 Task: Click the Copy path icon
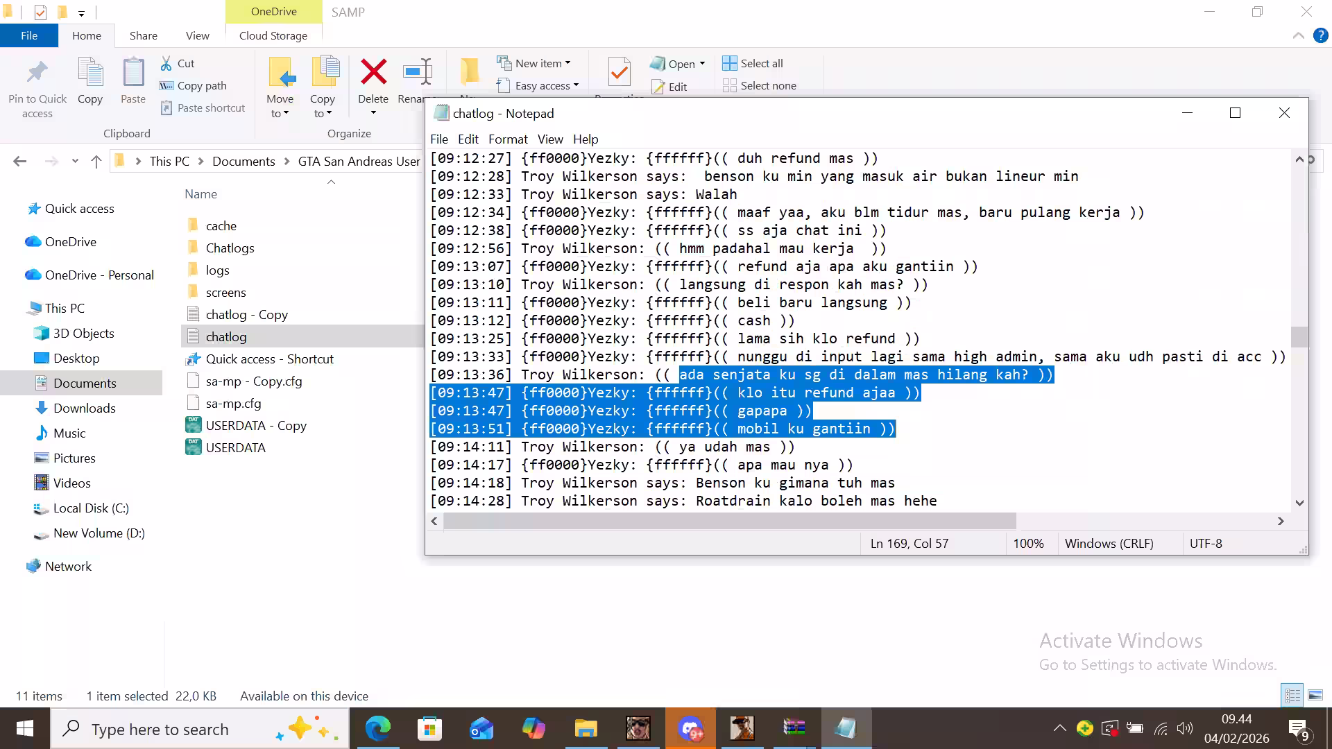[x=166, y=85]
